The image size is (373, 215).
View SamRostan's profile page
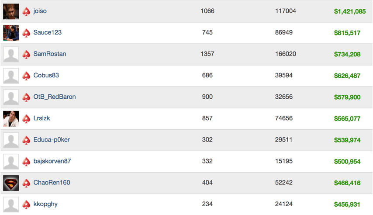click(x=50, y=54)
